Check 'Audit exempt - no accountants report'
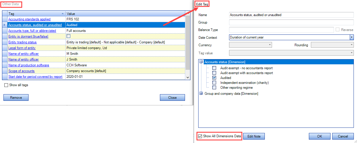The image size is (357, 143). pyautogui.click(x=214, y=68)
